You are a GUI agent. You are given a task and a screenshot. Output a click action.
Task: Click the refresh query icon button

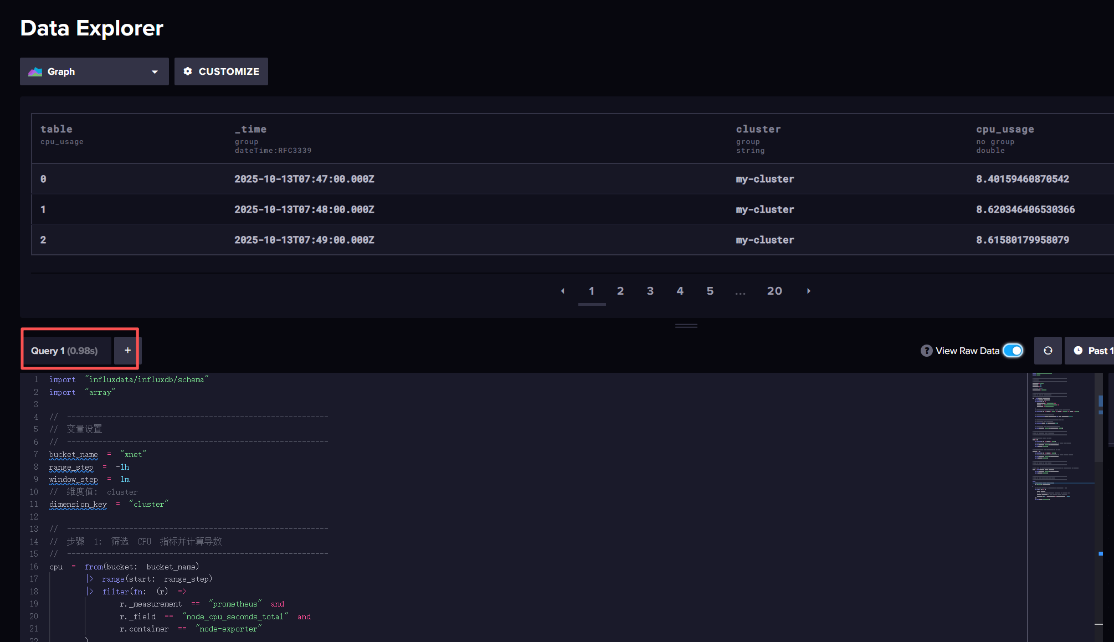pos(1048,351)
